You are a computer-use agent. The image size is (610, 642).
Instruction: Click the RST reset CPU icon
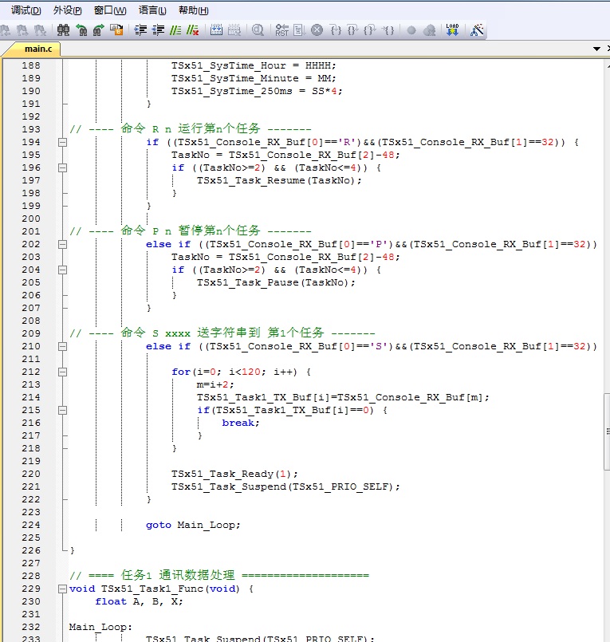pyautogui.click(x=281, y=30)
